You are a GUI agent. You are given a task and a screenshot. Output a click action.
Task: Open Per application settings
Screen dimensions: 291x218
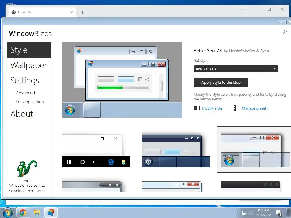[30, 102]
